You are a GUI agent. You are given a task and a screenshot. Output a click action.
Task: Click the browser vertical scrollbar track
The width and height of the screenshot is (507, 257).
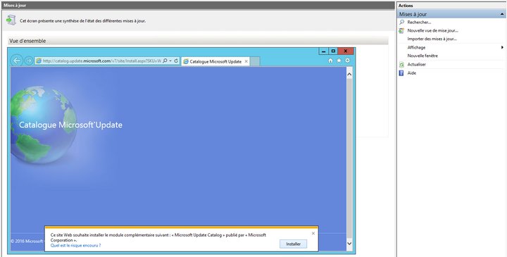(349, 158)
